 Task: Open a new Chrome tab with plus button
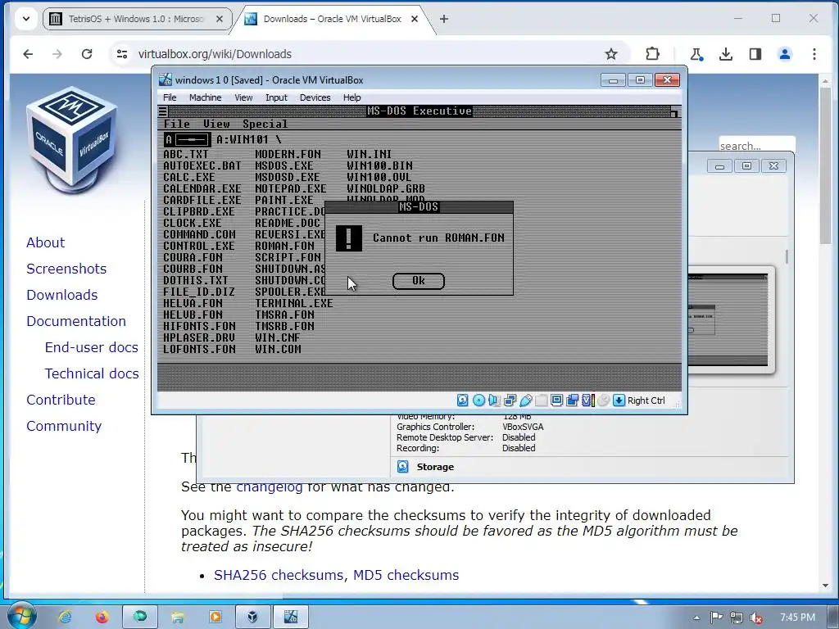point(444,19)
